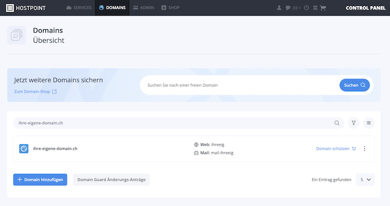Expand the entries-per-page dropdown showing 5

365,179
